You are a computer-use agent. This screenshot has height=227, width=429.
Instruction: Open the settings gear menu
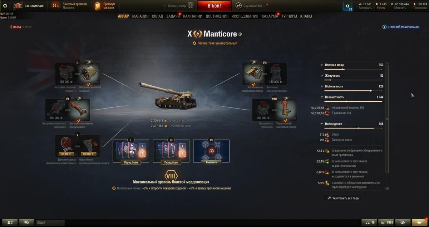[x=5, y=5]
